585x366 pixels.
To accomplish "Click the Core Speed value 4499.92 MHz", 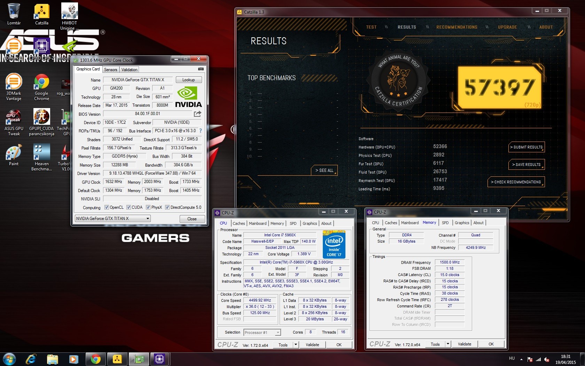I will tap(260, 300).
